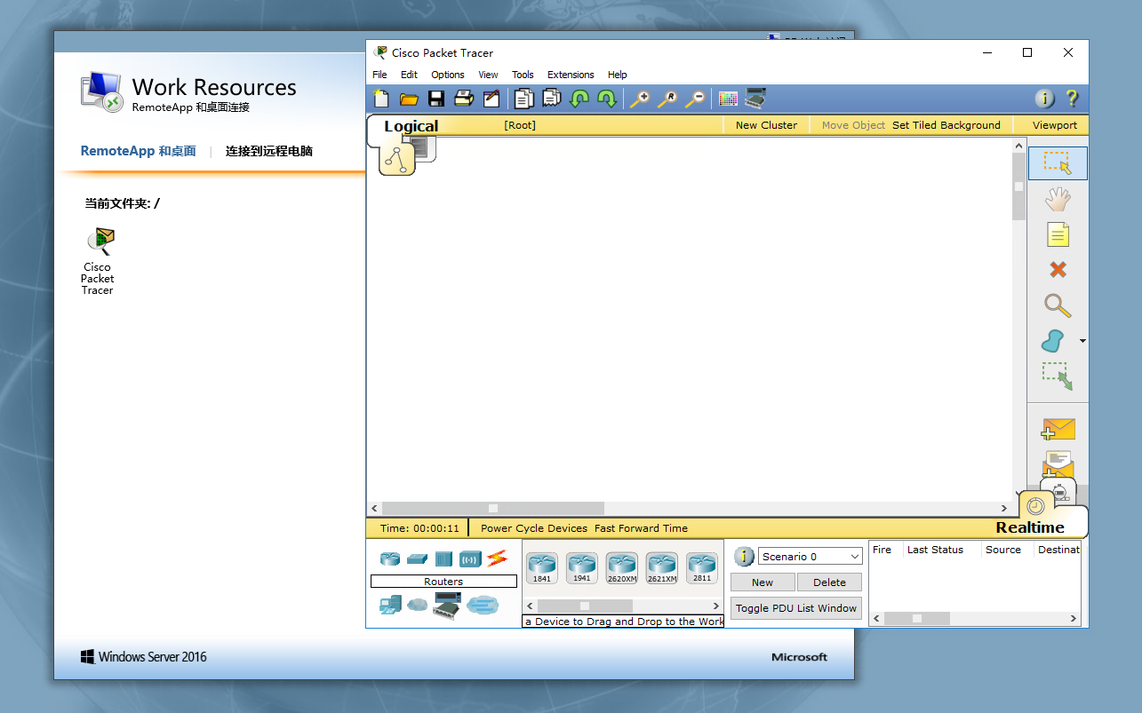This screenshot has width=1142, height=713.
Task: Open the Custom Devices Dialog icon
Action: (x=755, y=99)
